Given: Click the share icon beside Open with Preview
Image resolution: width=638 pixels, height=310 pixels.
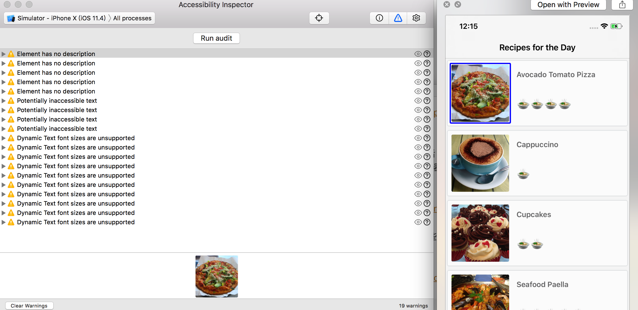Looking at the screenshot, I should coord(622,5).
